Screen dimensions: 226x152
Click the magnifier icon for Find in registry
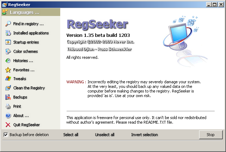pyautogui.click(x=8, y=24)
